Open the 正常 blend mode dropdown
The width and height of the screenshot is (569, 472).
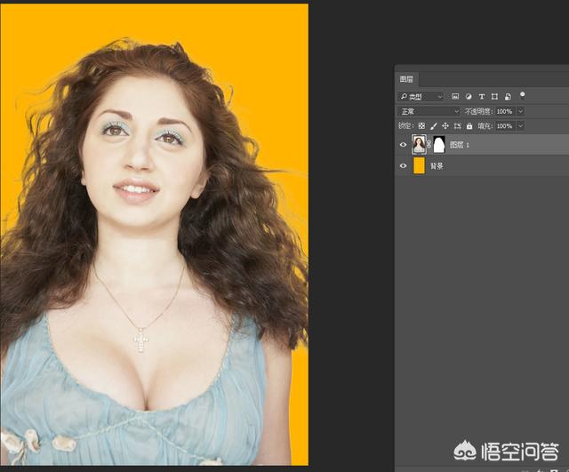pos(429,111)
